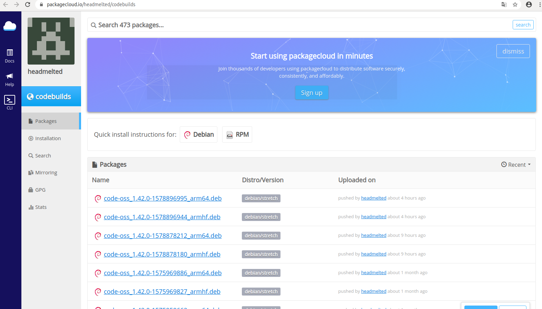Image resolution: width=542 pixels, height=309 pixels.
Task: Click Debian swirl icon of 1578878212_arm64 package
Action: pos(98,236)
